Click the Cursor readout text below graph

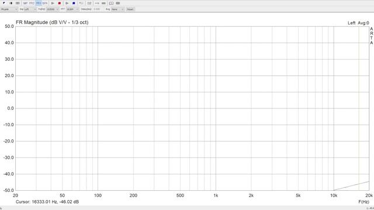pyautogui.click(x=47, y=202)
